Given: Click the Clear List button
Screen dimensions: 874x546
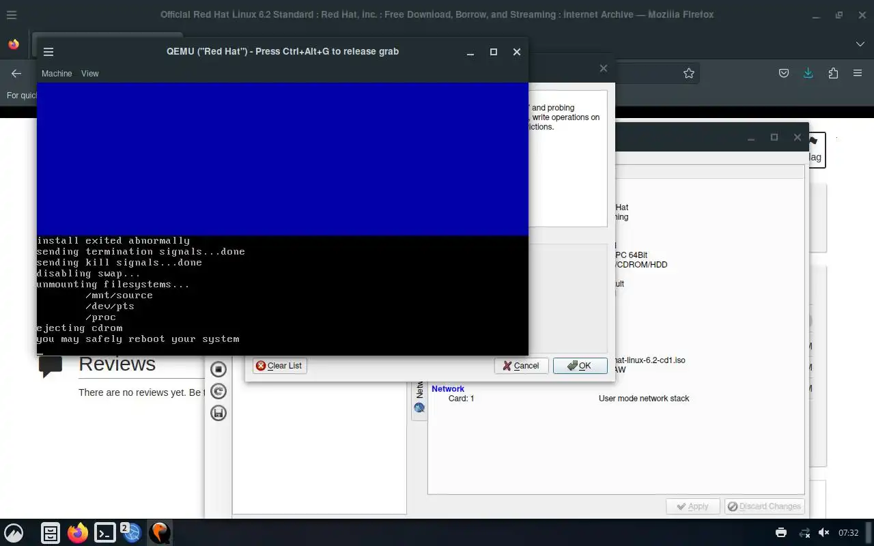Looking at the screenshot, I should [x=279, y=366].
